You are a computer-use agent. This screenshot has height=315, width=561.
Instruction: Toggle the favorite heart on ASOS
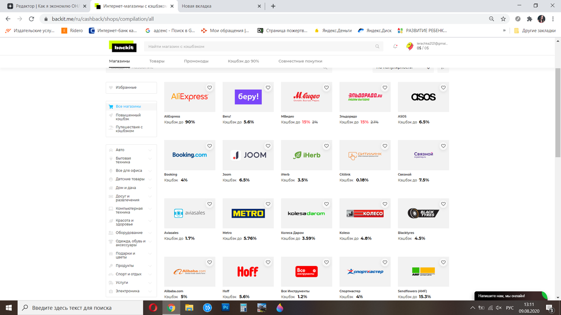pos(444,88)
